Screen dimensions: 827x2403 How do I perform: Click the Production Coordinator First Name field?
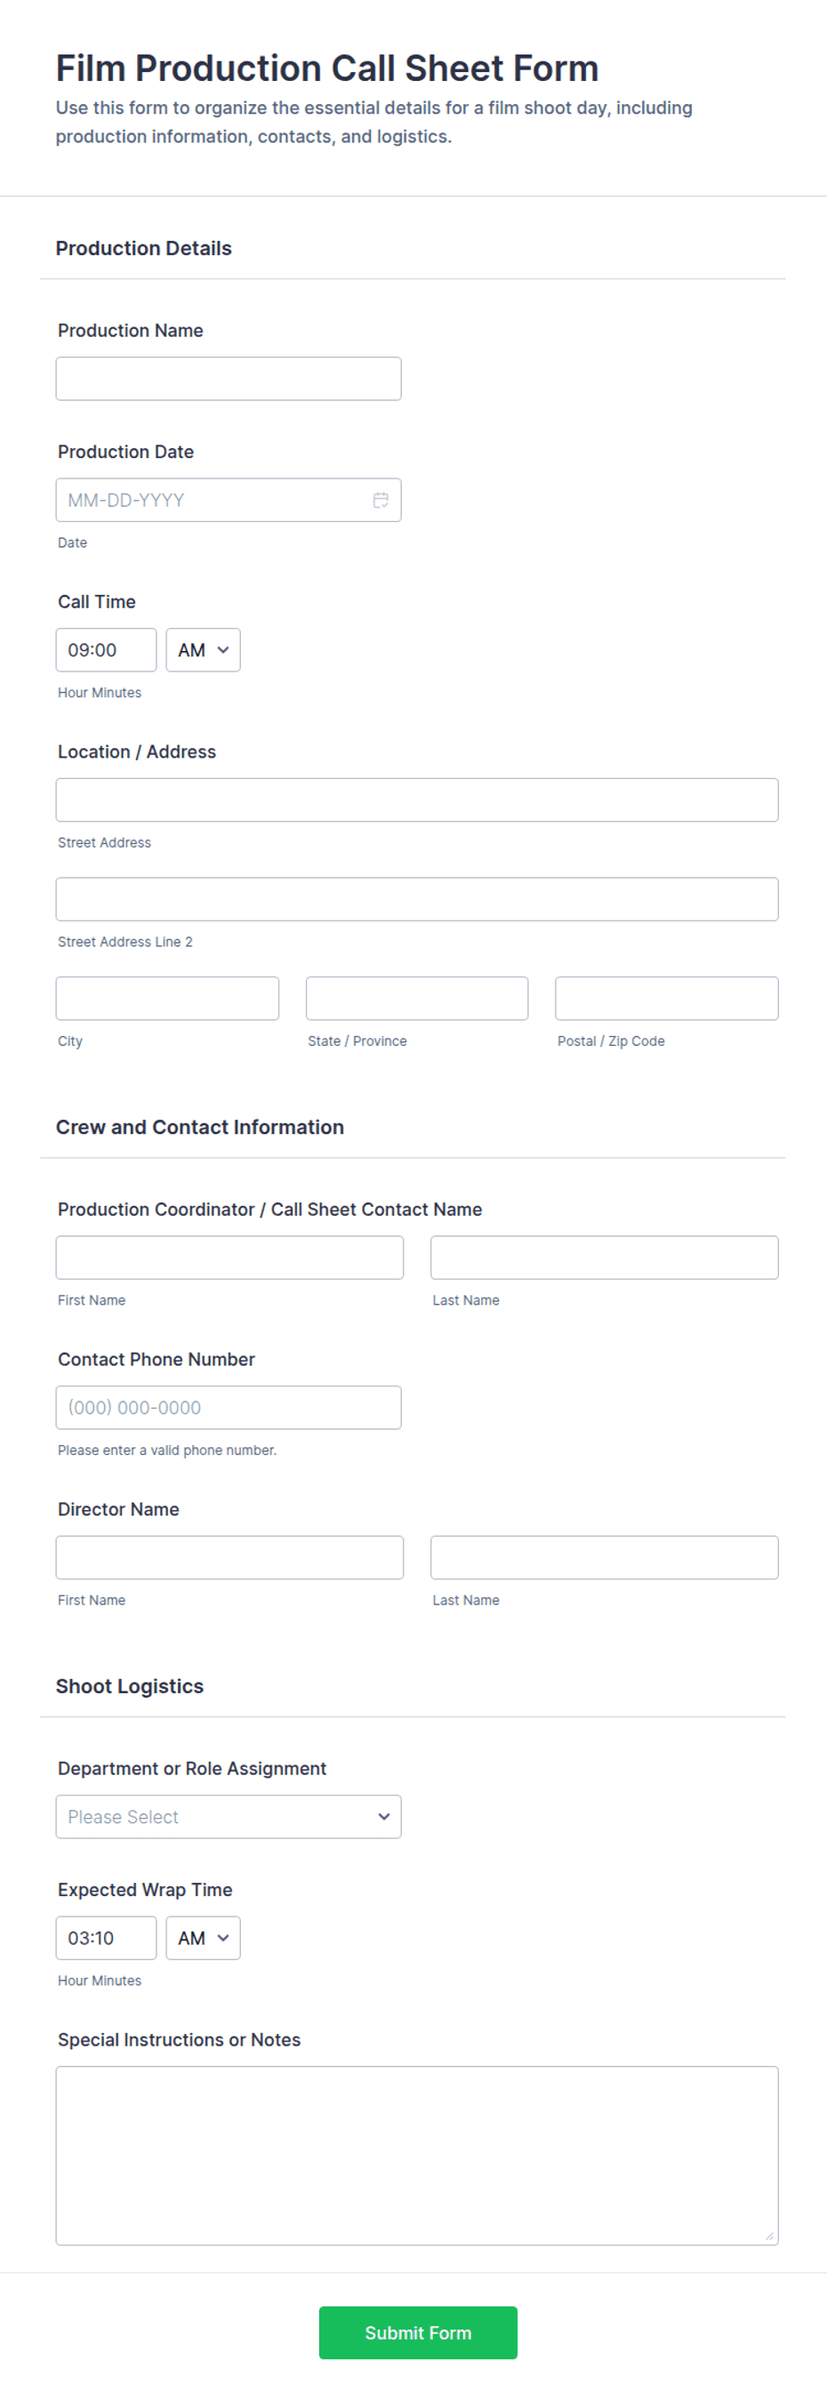click(x=229, y=1258)
